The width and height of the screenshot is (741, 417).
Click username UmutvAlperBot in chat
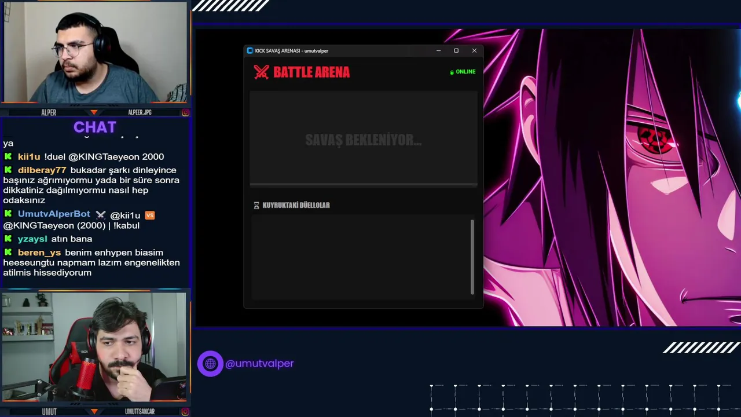click(x=54, y=214)
